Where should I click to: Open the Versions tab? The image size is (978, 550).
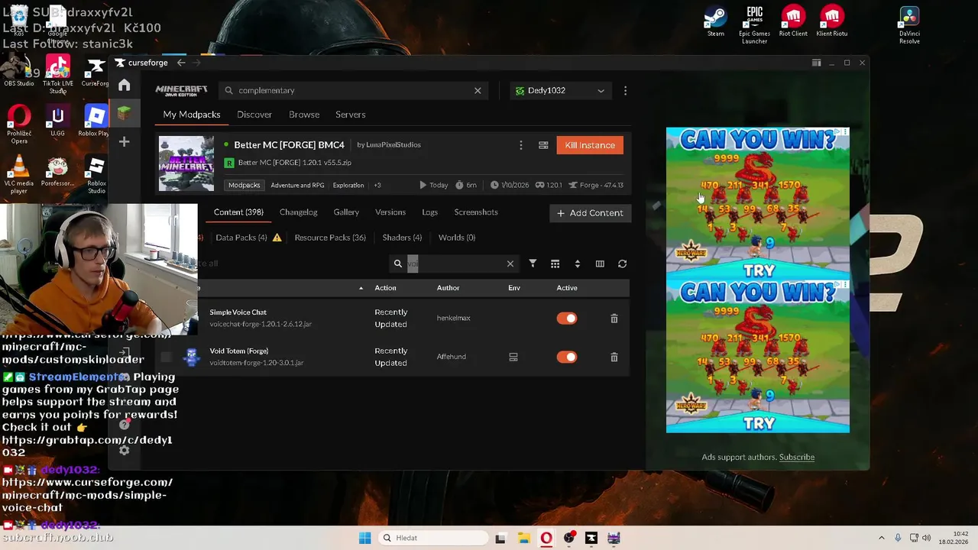(x=390, y=212)
